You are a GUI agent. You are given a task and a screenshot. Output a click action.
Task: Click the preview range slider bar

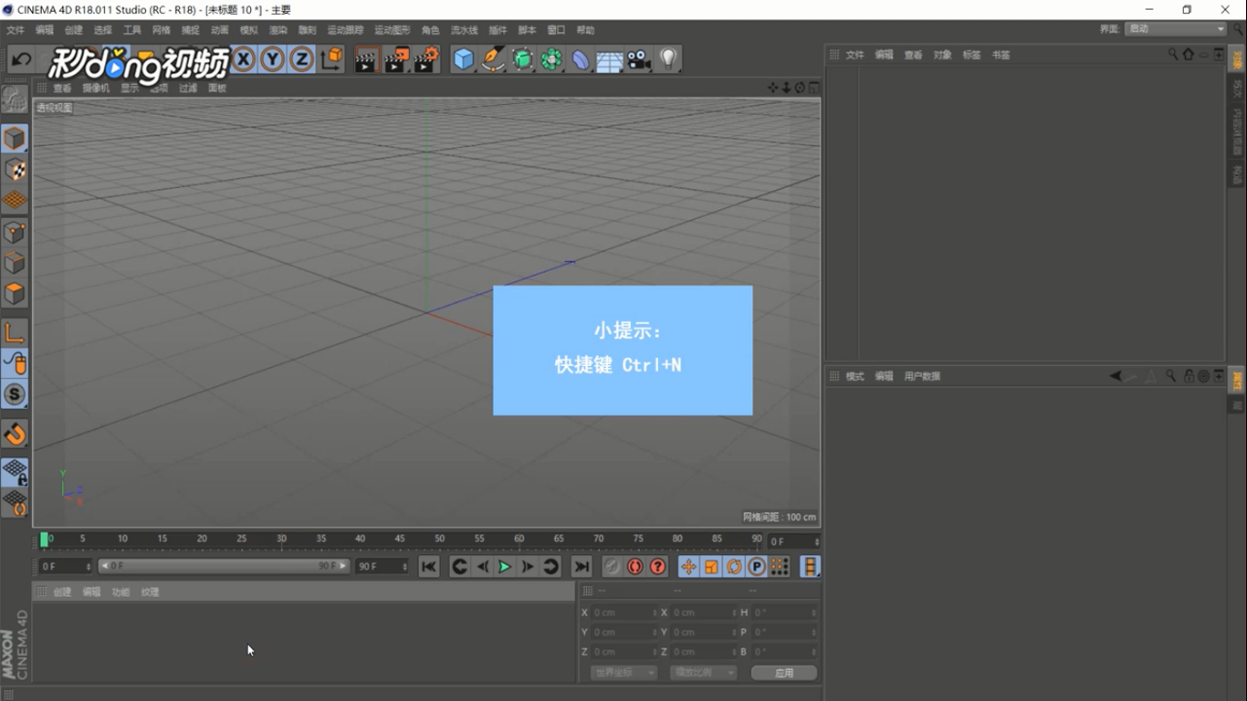click(x=224, y=566)
